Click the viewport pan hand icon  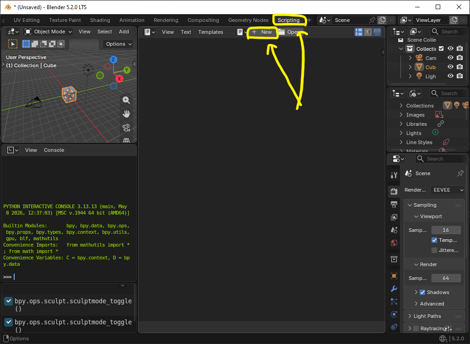pos(126,114)
